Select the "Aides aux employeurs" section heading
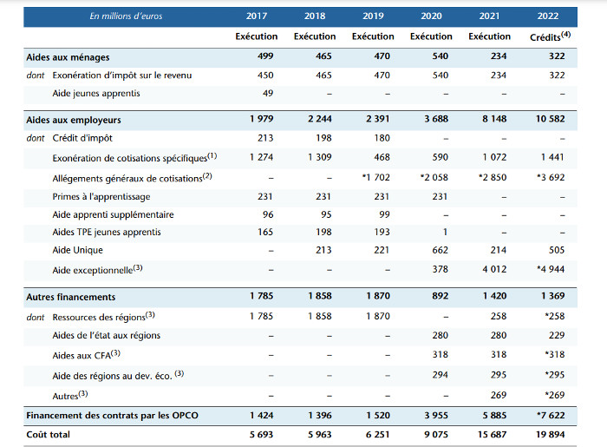The image size is (607, 447). point(74,120)
